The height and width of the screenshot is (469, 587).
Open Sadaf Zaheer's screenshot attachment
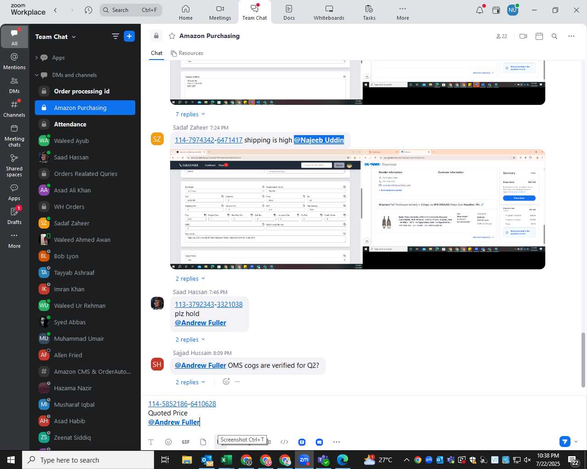pos(358,209)
